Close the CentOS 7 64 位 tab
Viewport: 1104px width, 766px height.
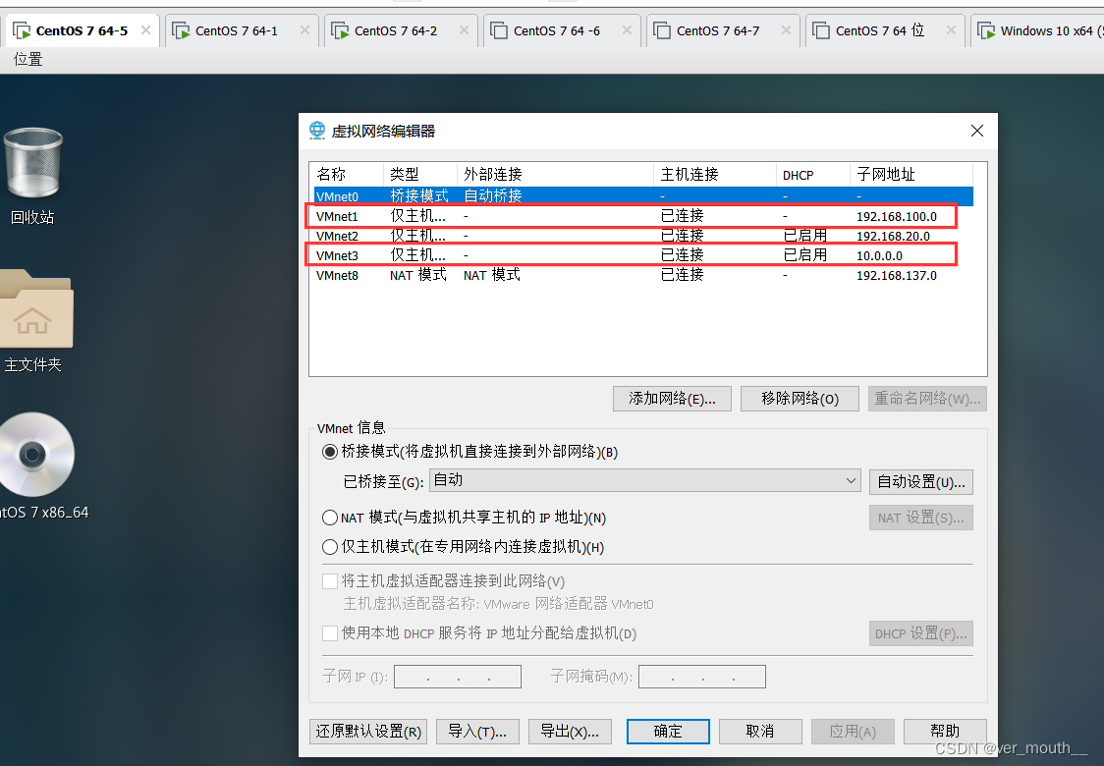[x=951, y=30]
